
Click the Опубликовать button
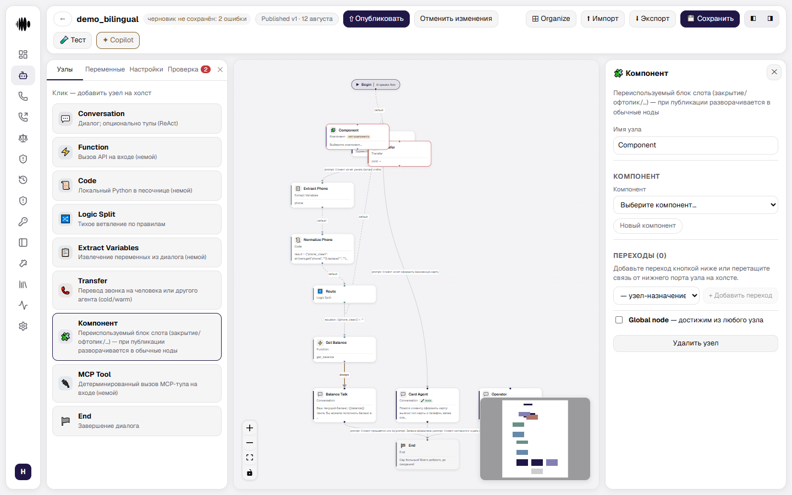376,19
